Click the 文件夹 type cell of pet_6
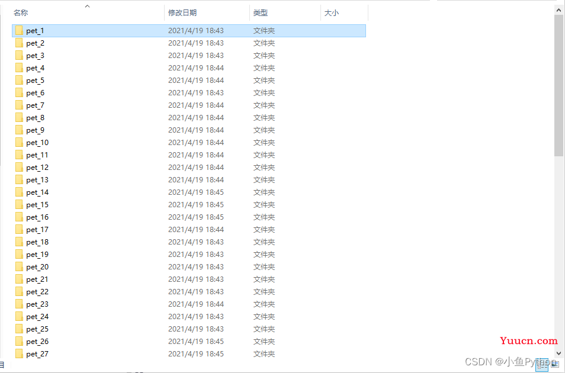 (x=264, y=93)
